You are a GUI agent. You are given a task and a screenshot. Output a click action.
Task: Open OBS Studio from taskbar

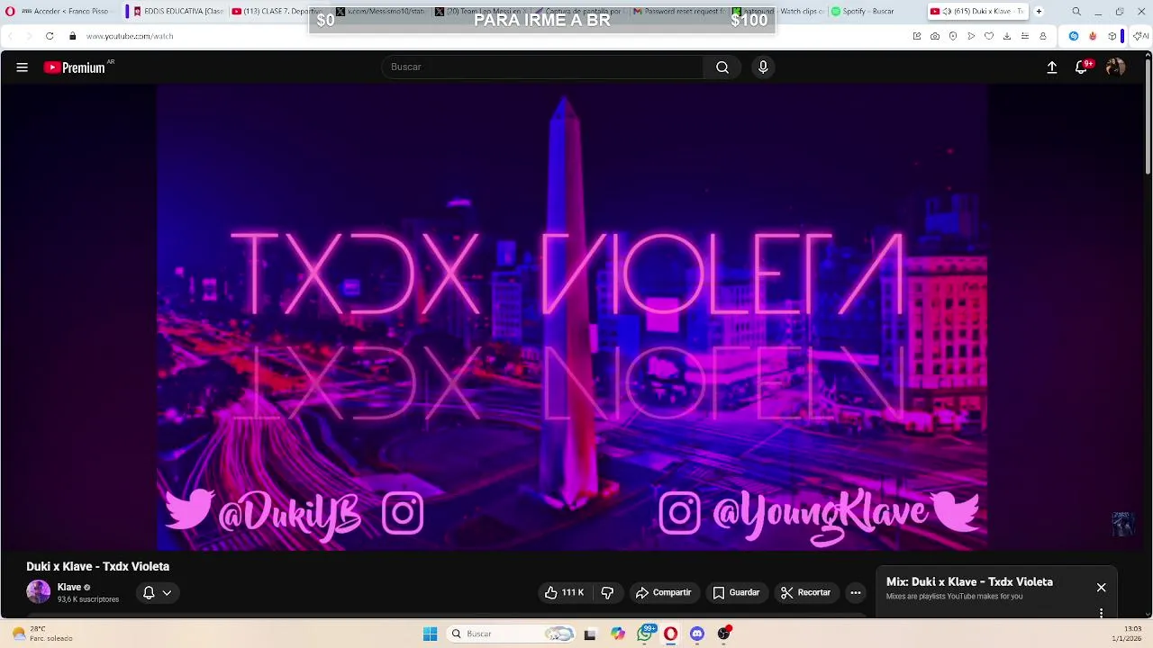pos(723,634)
